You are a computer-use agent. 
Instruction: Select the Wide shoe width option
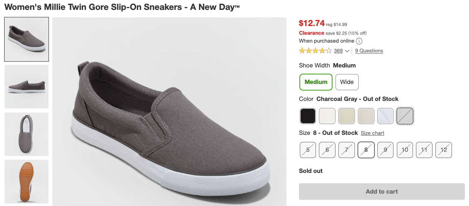coord(347,82)
